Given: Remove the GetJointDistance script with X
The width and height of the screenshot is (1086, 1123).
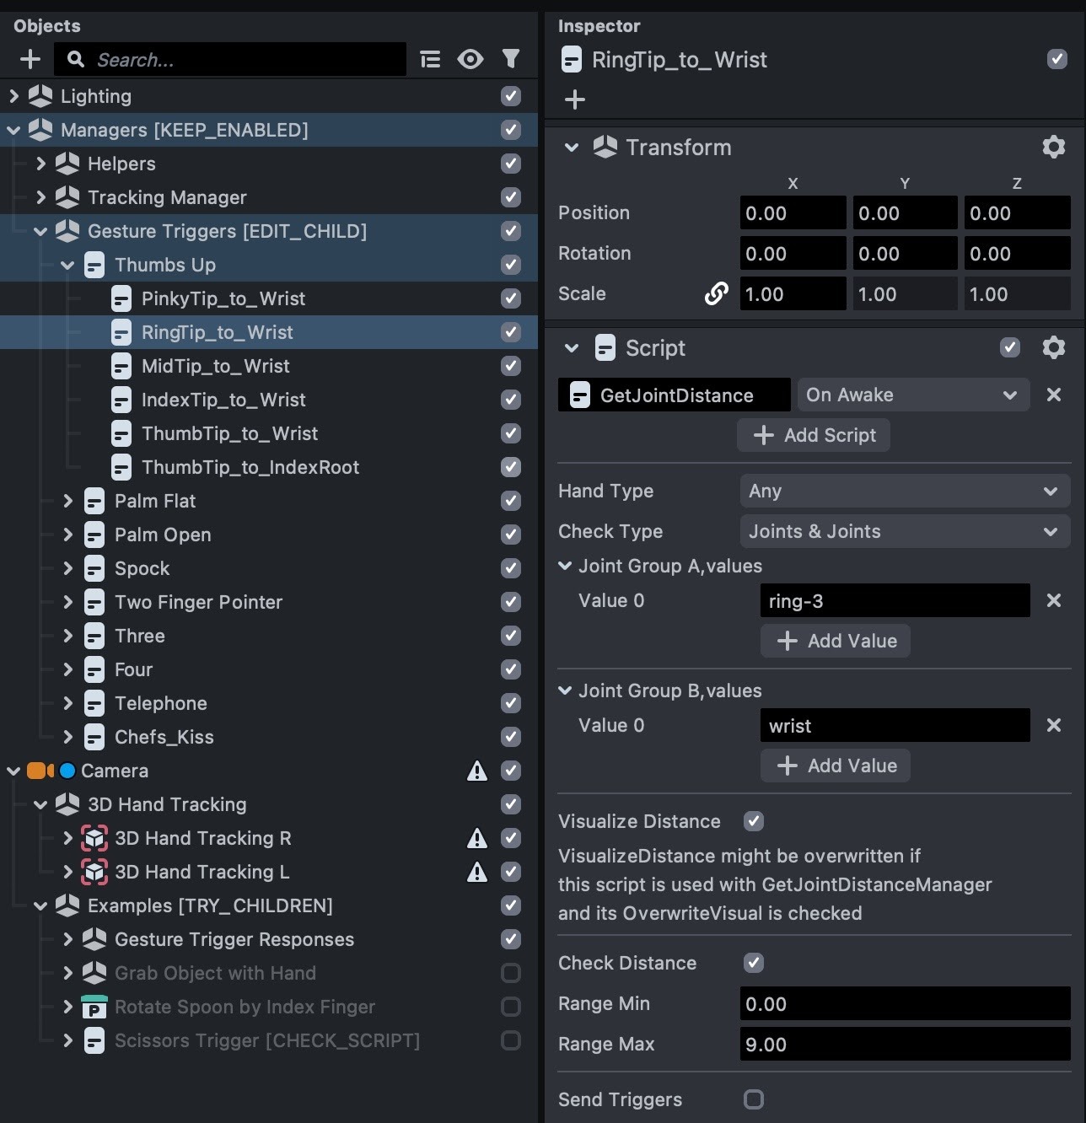Looking at the screenshot, I should 1053,395.
